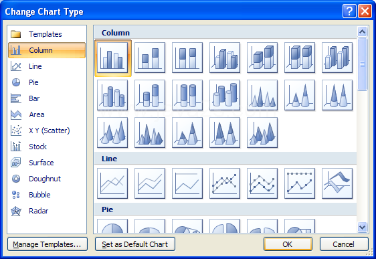Select the Line with Markers chart icon
The height and width of the screenshot is (259, 376).
pos(225,183)
